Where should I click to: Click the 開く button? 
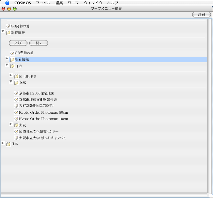(39, 43)
